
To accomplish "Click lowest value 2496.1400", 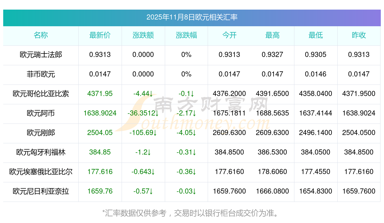I will (316, 133).
